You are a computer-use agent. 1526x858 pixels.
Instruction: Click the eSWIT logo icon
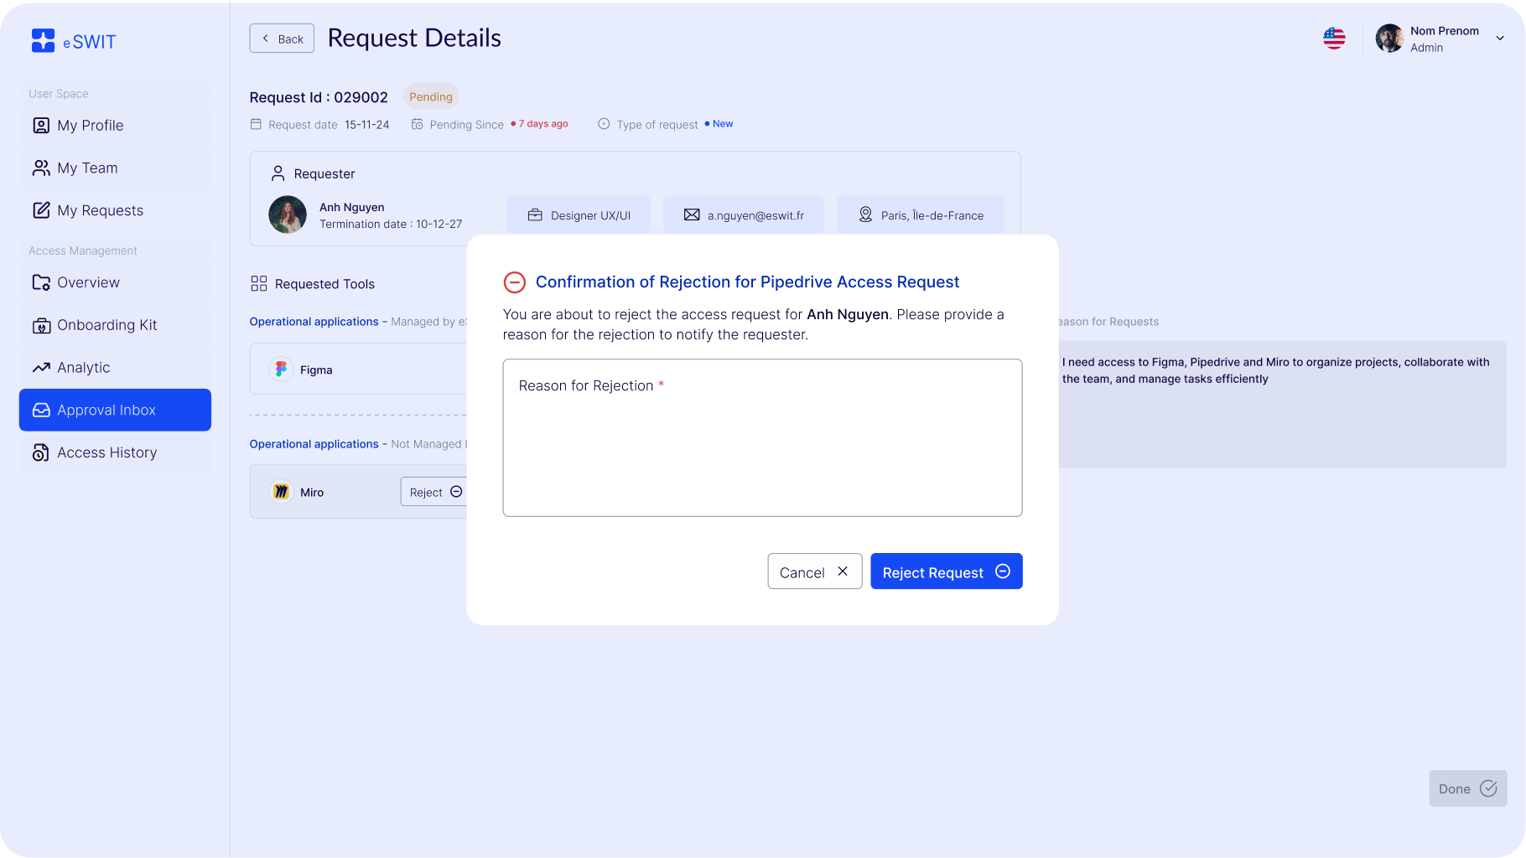[x=43, y=41]
